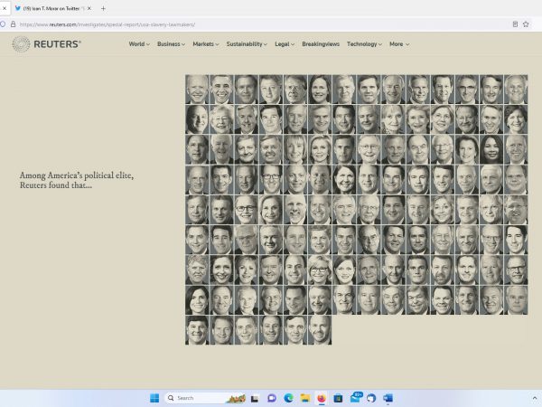This screenshot has height=407, width=542.
Task: Open the new tab plus button
Action: tap(103, 8)
